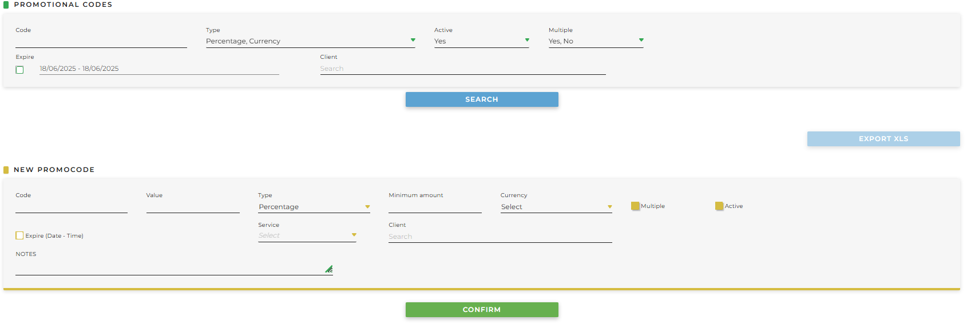Click the EXPORT XLS button
Screen dimensions: 967x328
[x=883, y=139]
